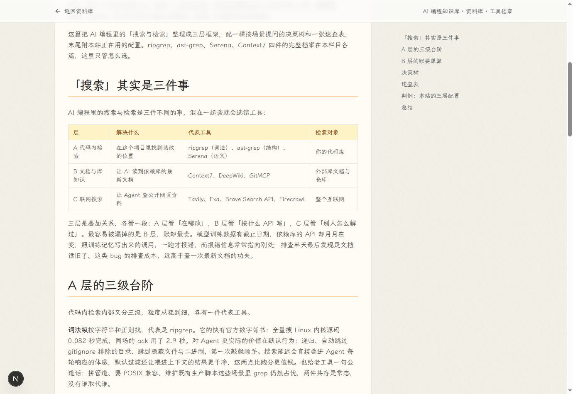The image size is (573, 394).
Task: Select the A 代码内检索 table cell
Action: 90,152
